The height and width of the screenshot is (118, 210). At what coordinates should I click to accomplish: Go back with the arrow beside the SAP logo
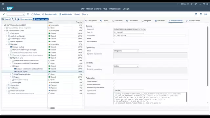(x=4, y=9)
